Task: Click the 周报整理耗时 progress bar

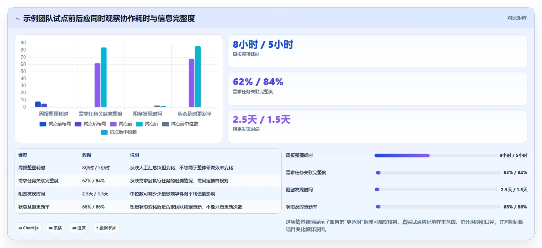Action: (435, 156)
